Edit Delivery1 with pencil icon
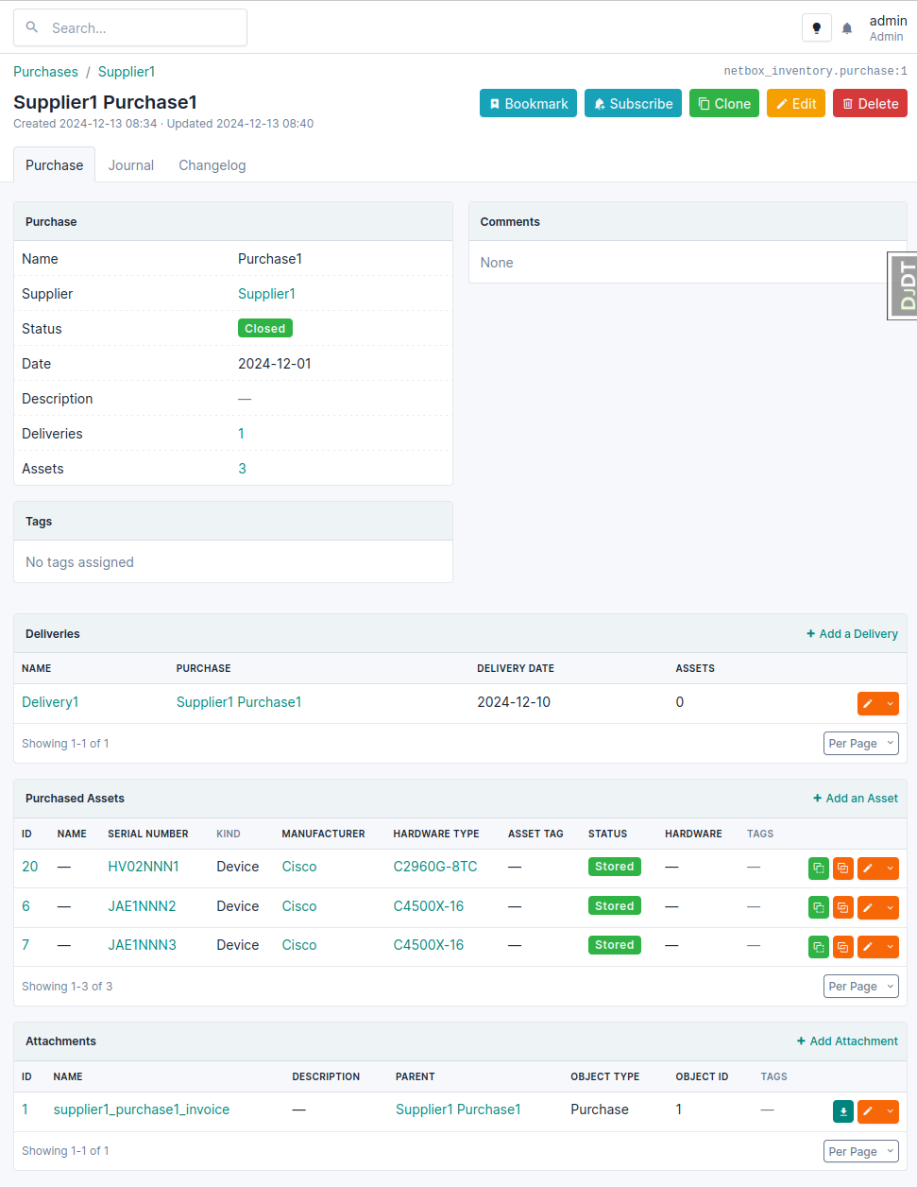This screenshot has width=917, height=1187. tap(868, 703)
